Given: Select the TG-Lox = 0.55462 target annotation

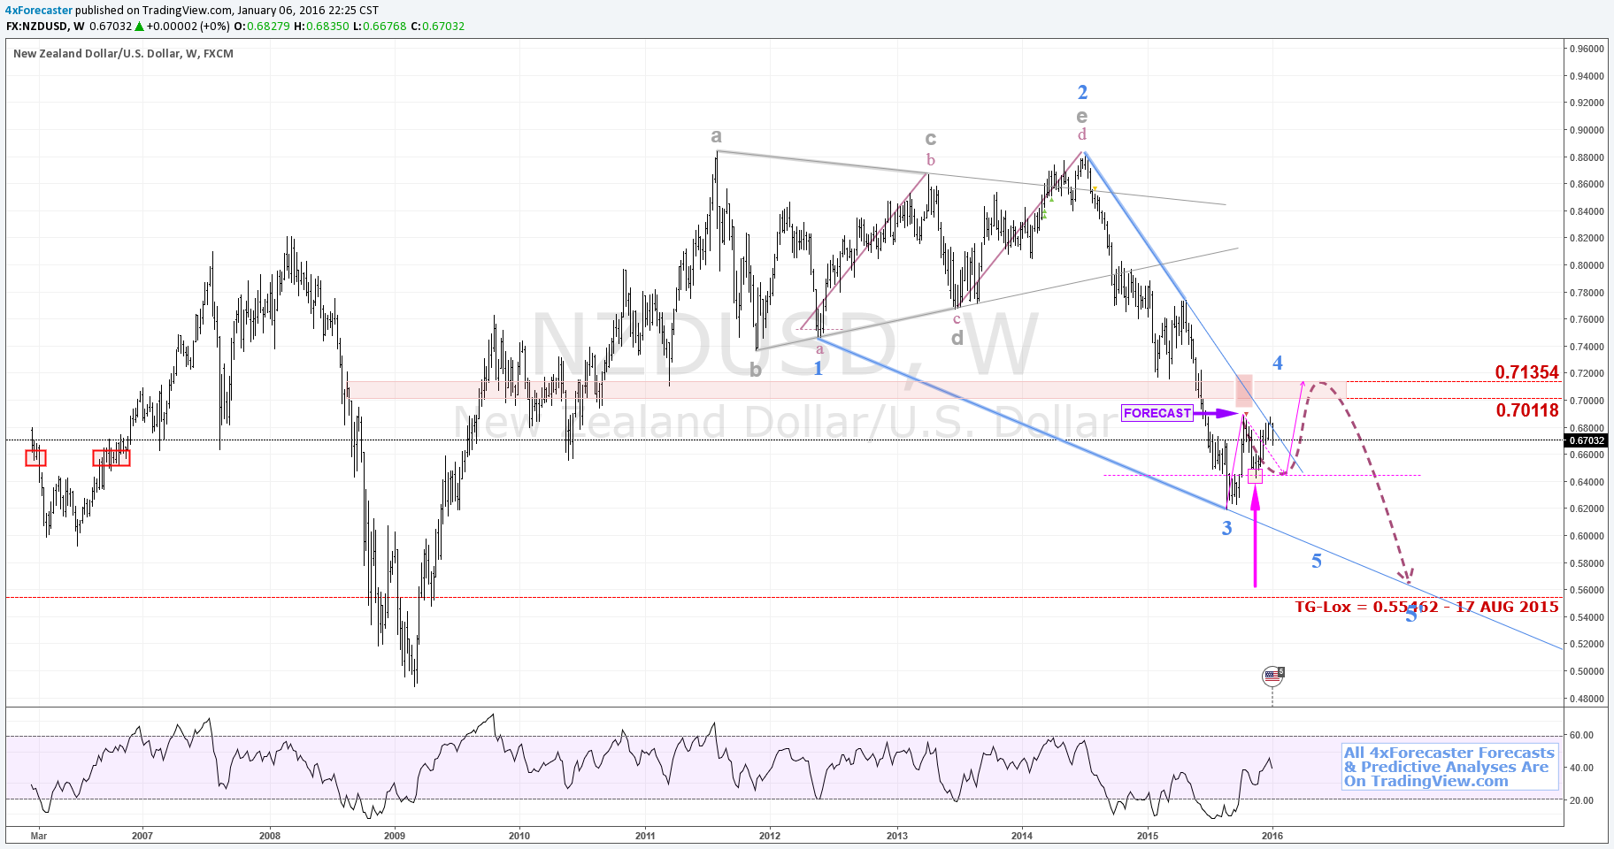Looking at the screenshot, I should [1426, 607].
